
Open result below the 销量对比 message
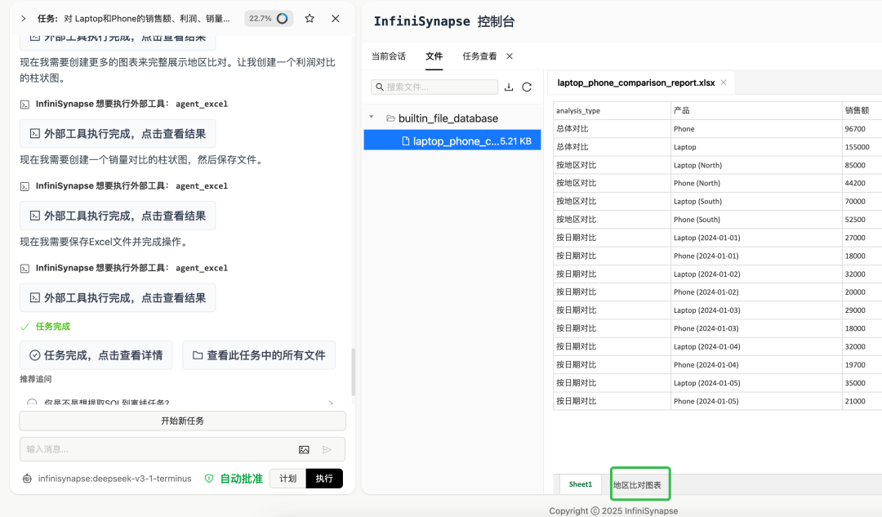[118, 216]
